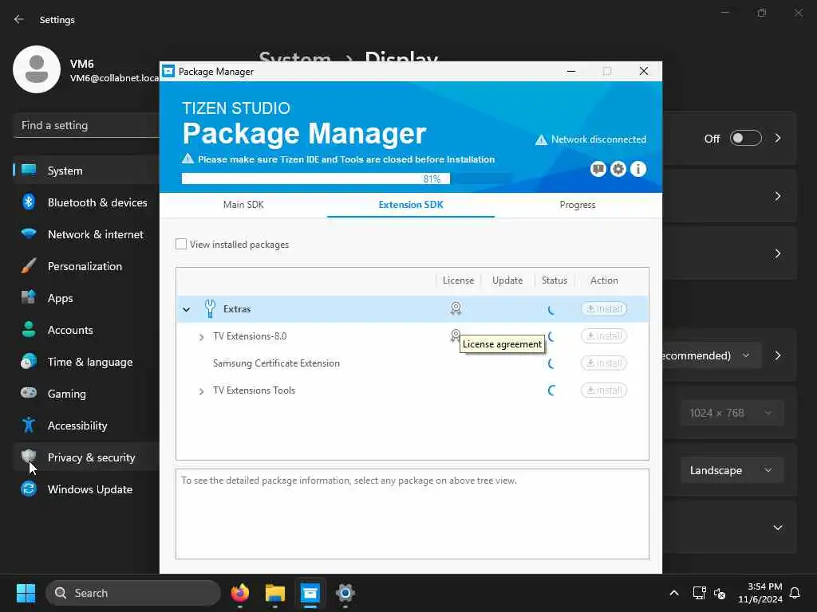Viewport: 817px width, 612px height.
Task: Collapse the Extras category
Action: tap(187, 310)
